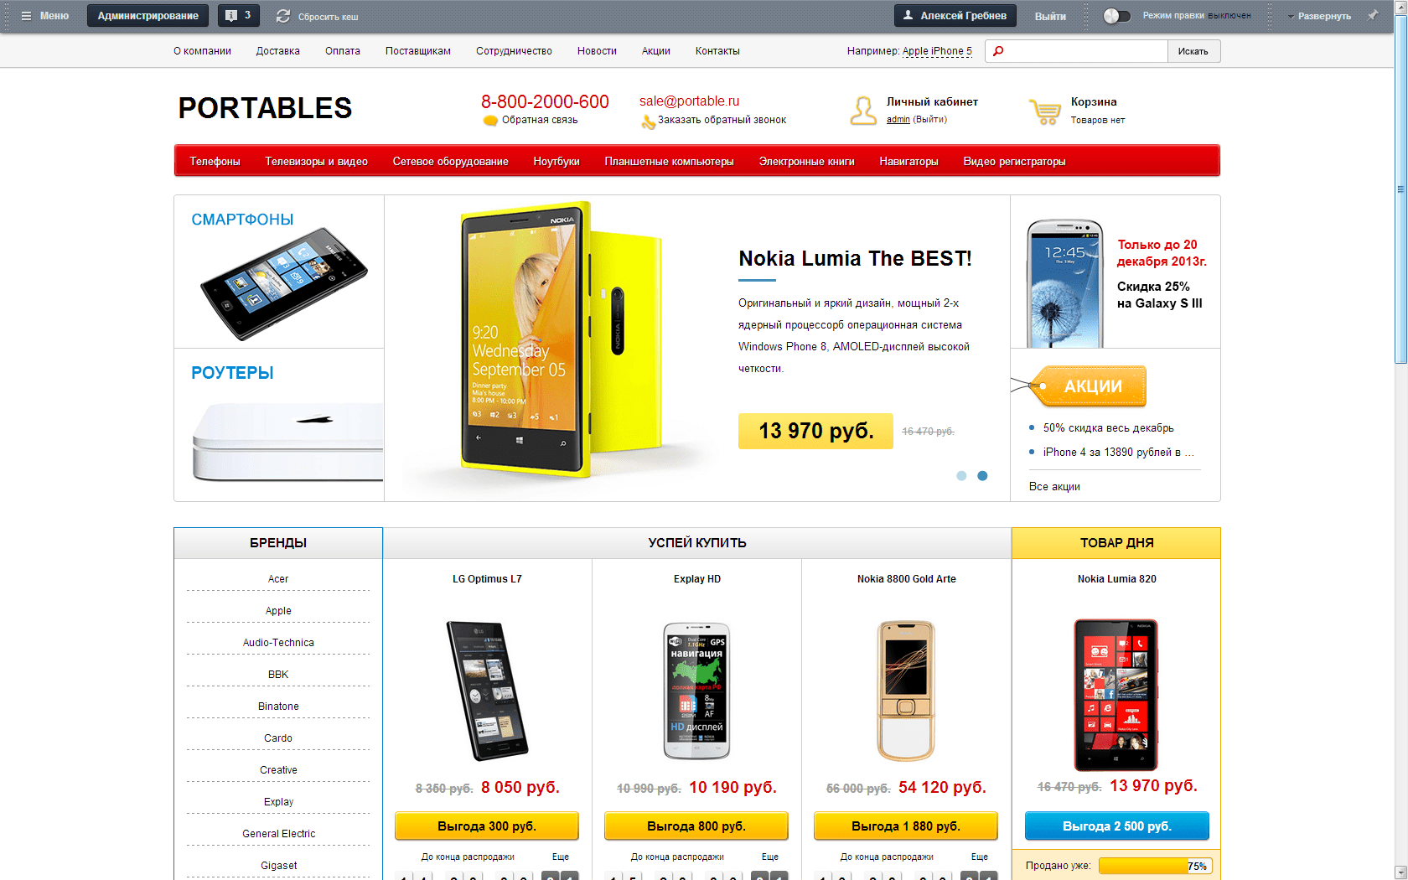Click the Сбросить кеш refresh icon
Image resolution: width=1408 pixels, height=880 pixels.
[x=283, y=16]
